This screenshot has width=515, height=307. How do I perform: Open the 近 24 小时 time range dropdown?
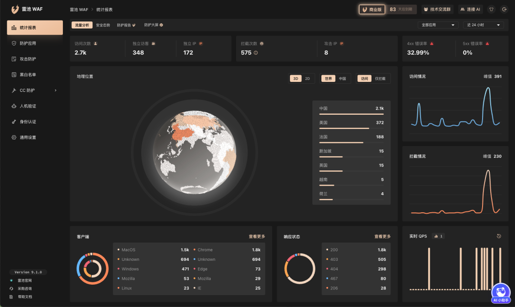click(x=483, y=25)
